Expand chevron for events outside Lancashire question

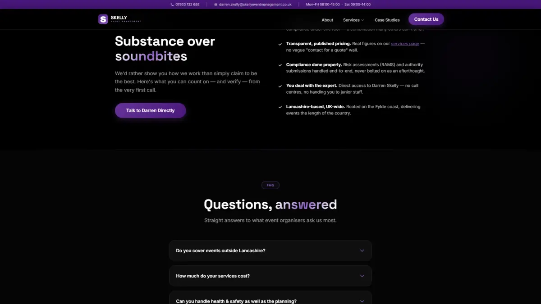(x=362, y=251)
